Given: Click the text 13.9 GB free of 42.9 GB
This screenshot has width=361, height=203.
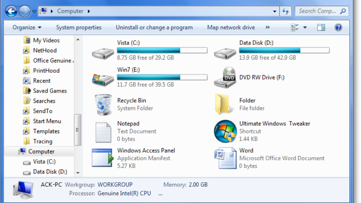Looking at the screenshot, I should [268, 58].
